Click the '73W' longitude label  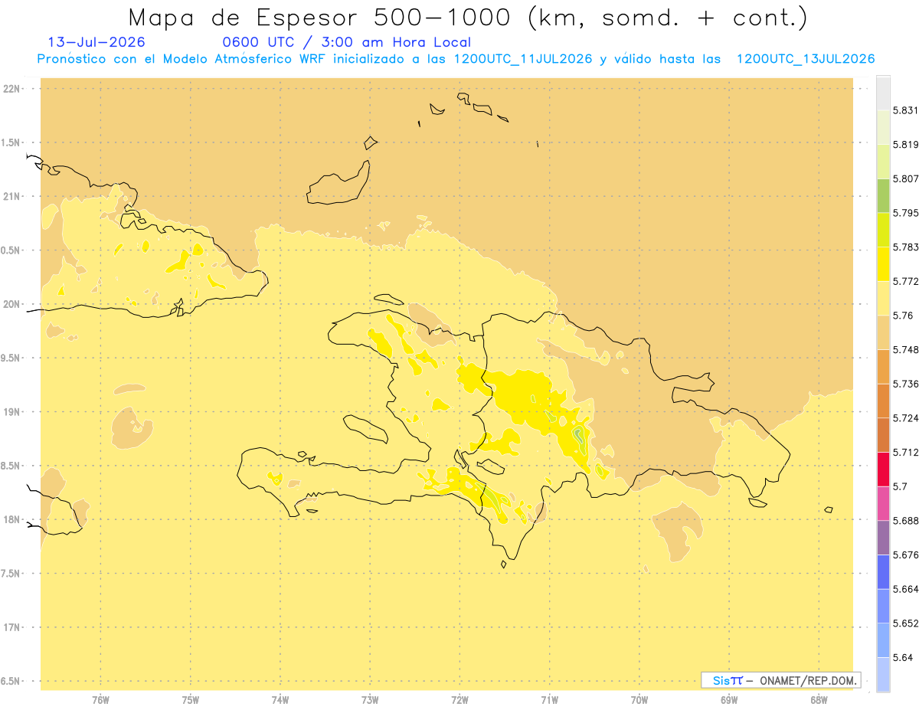[370, 700]
